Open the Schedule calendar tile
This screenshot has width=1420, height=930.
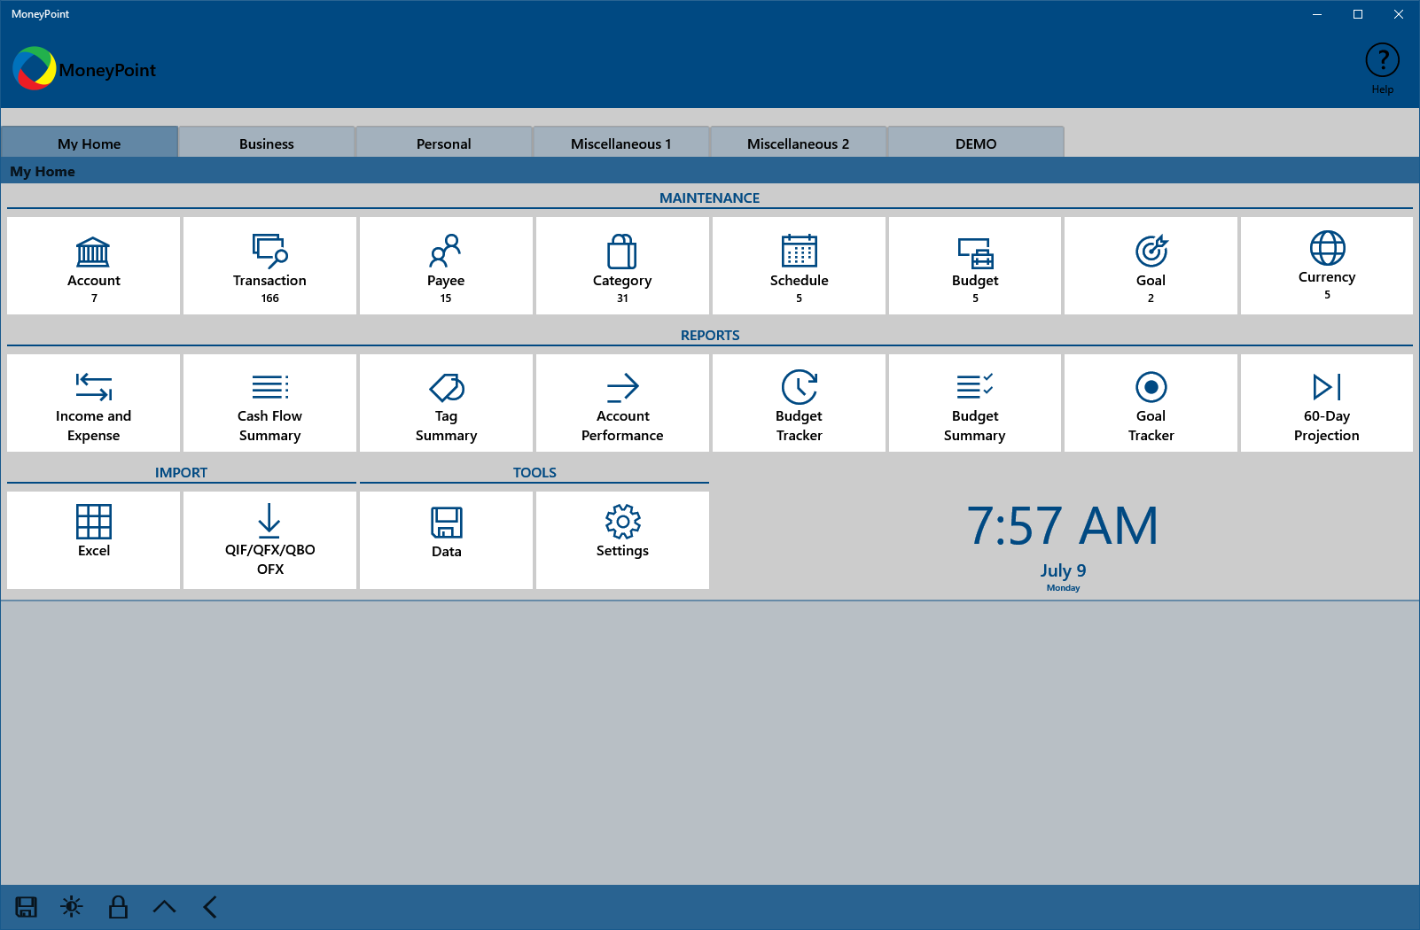pos(799,266)
